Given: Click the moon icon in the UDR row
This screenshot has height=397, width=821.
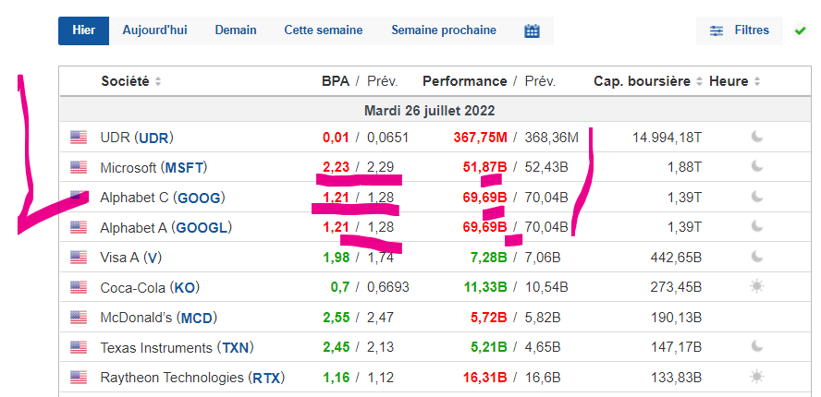Looking at the screenshot, I should [757, 138].
